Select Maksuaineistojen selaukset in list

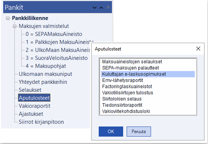click(132, 62)
